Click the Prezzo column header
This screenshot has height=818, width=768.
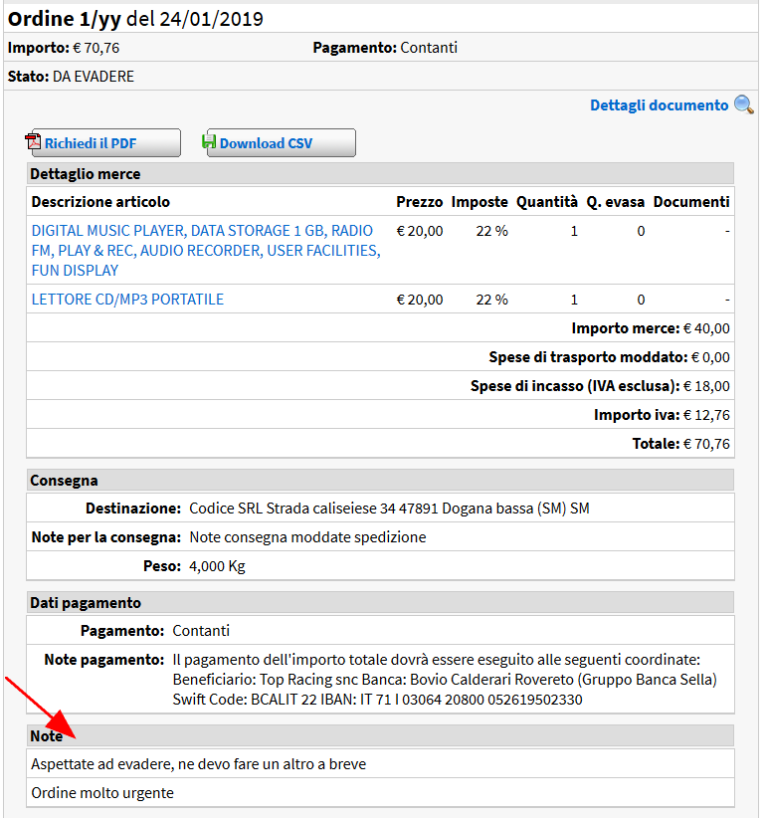420,202
